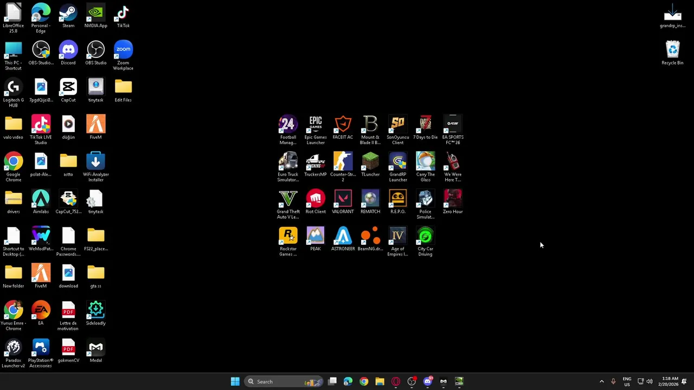Click the taskbar clock showing 1:18 AM
Image resolution: width=694 pixels, height=390 pixels.
(x=670, y=381)
